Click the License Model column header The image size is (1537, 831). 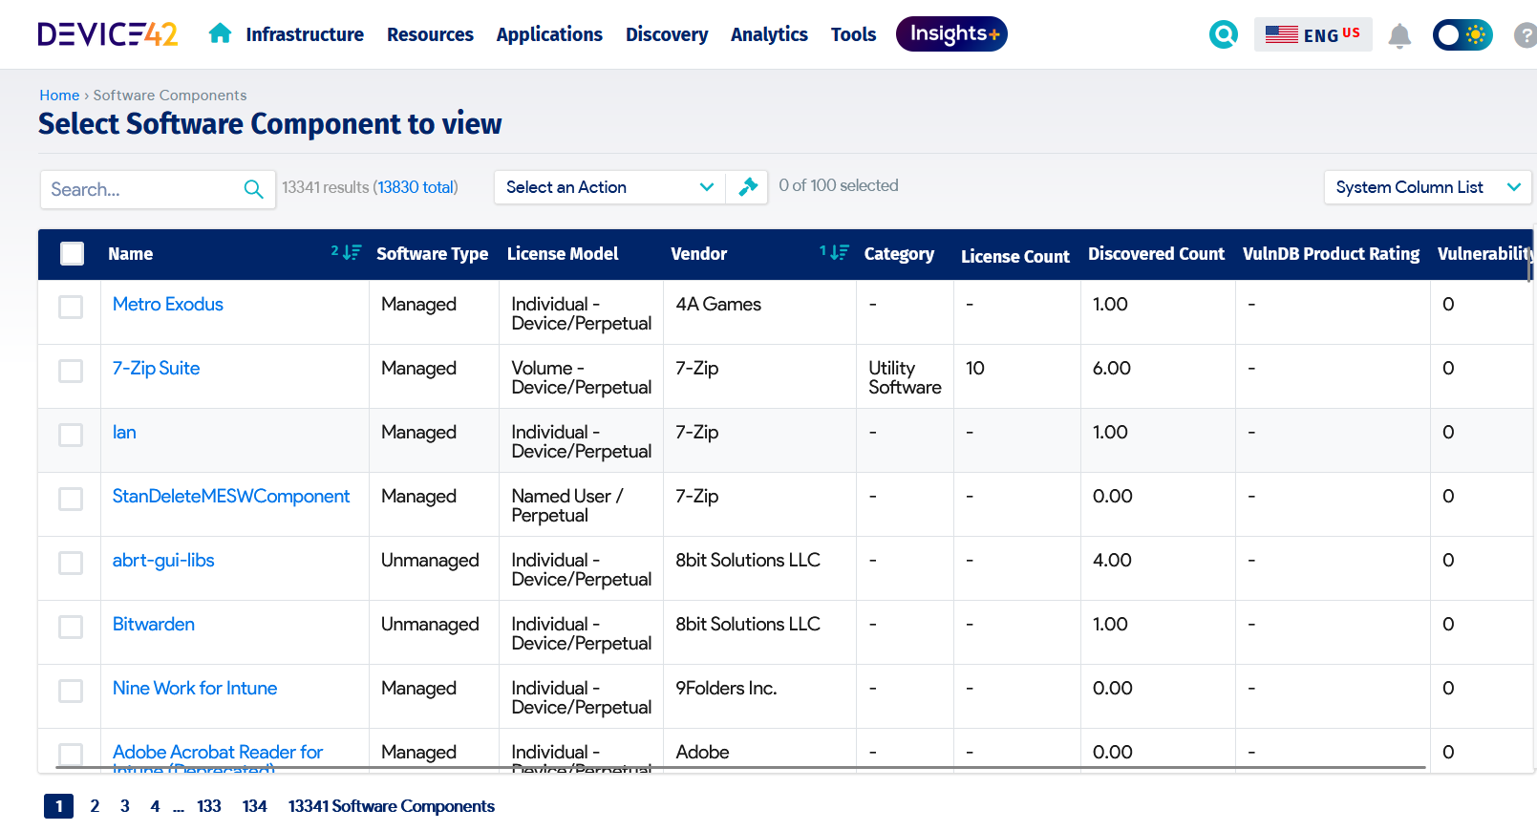(x=563, y=253)
